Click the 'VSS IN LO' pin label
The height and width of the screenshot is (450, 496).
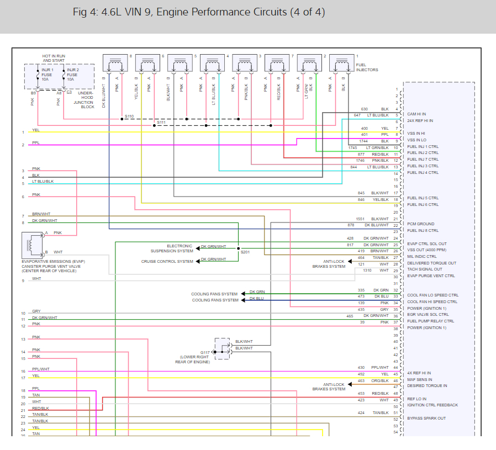coord(416,140)
